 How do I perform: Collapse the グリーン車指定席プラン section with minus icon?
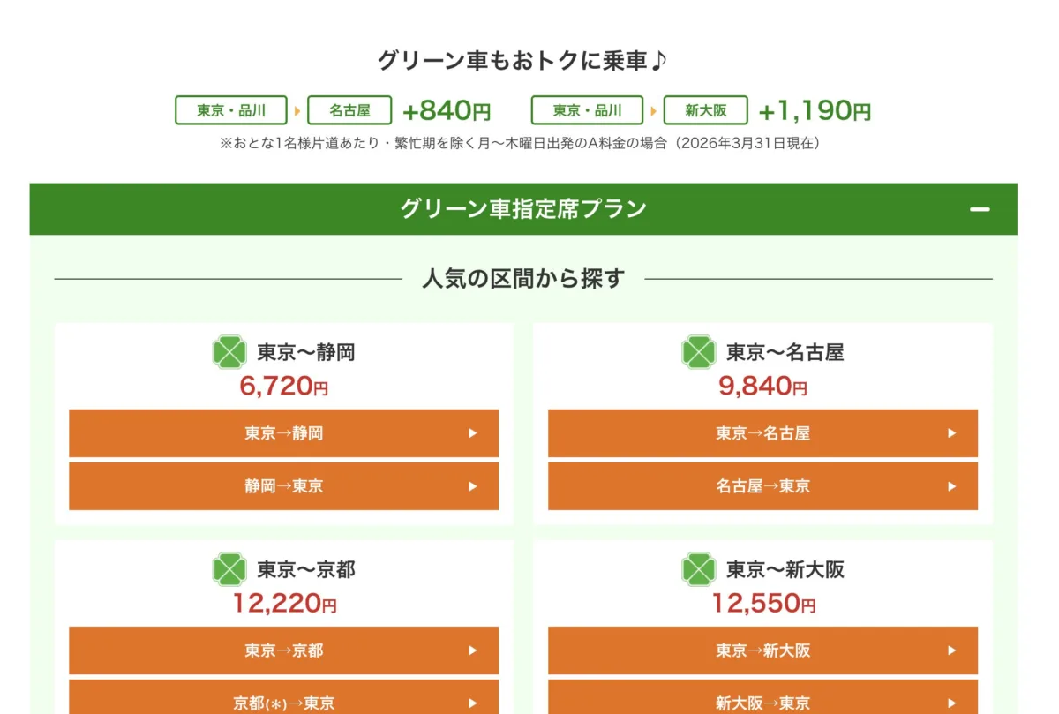pos(980,209)
